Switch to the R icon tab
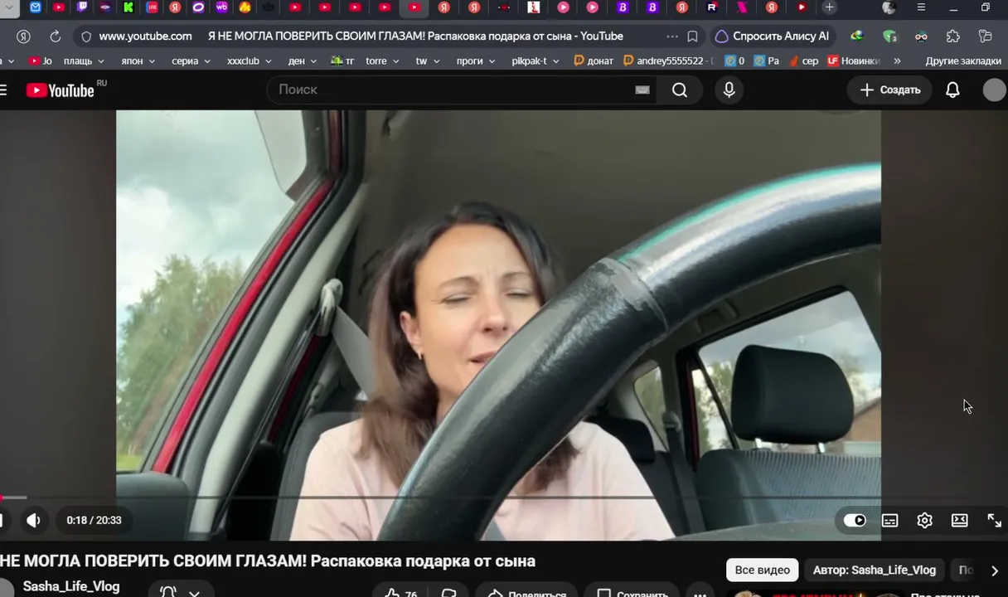The height and width of the screenshot is (597, 1008). (x=712, y=7)
